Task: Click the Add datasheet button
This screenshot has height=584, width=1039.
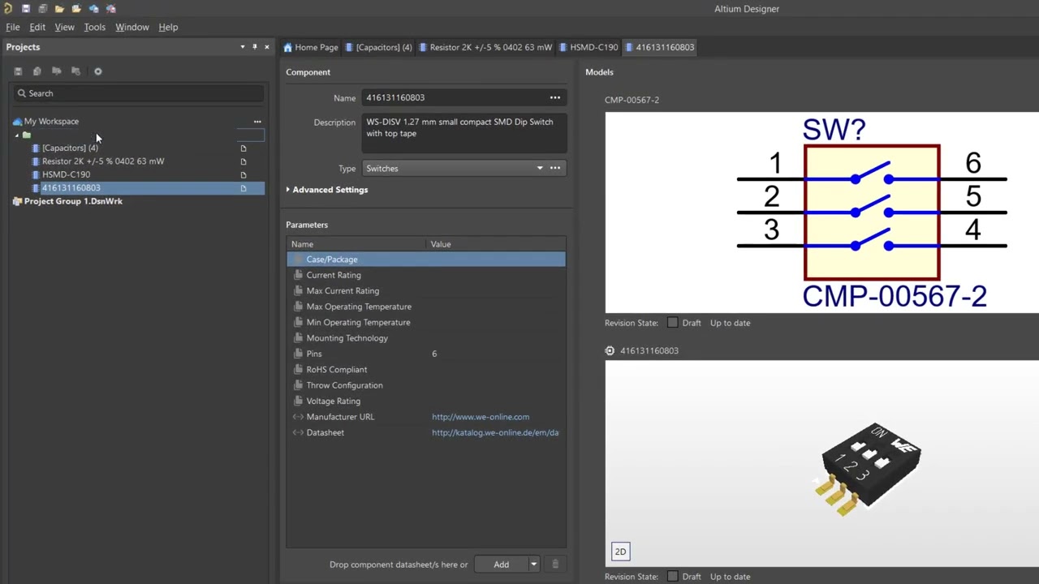Action: click(x=501, y=565)
